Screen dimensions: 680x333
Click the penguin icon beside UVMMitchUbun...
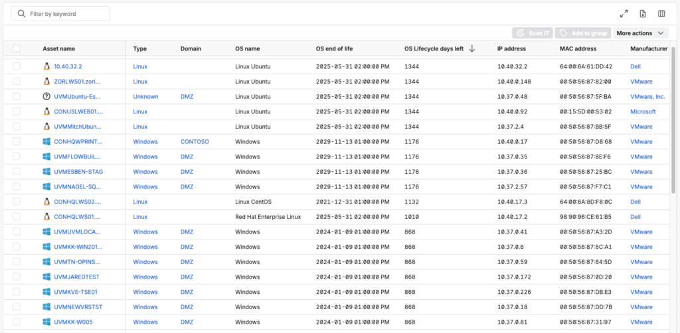pos(46,127)
